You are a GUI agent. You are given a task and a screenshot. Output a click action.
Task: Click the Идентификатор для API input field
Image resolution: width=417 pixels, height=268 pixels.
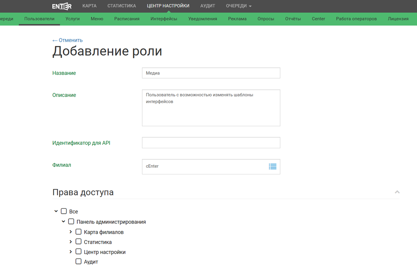pos(211,143)
